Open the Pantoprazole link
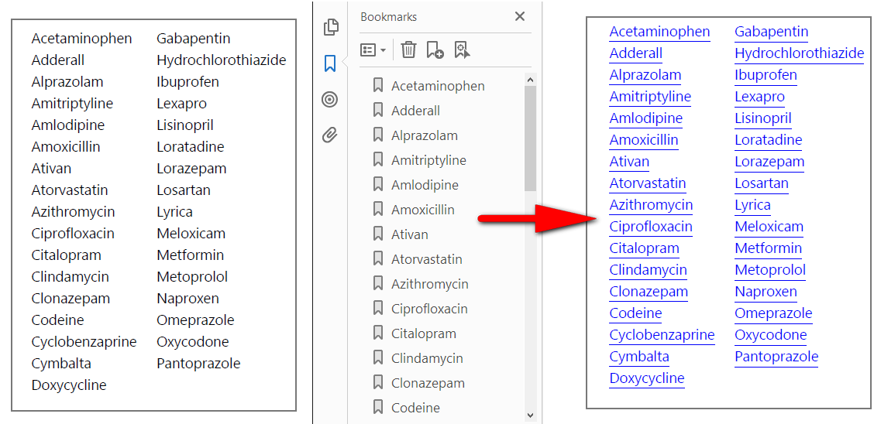 [x=776, y=357]
